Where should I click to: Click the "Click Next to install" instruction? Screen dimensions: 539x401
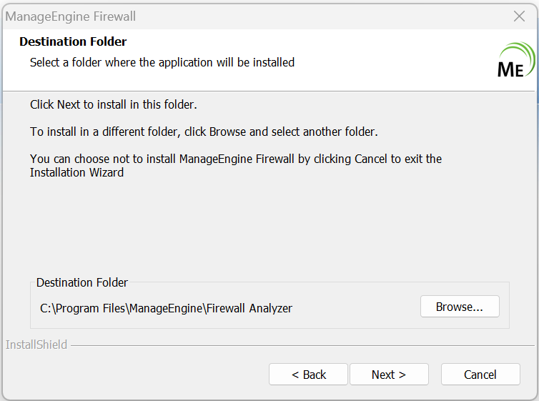pyautogui.click(x=113, y=104)
